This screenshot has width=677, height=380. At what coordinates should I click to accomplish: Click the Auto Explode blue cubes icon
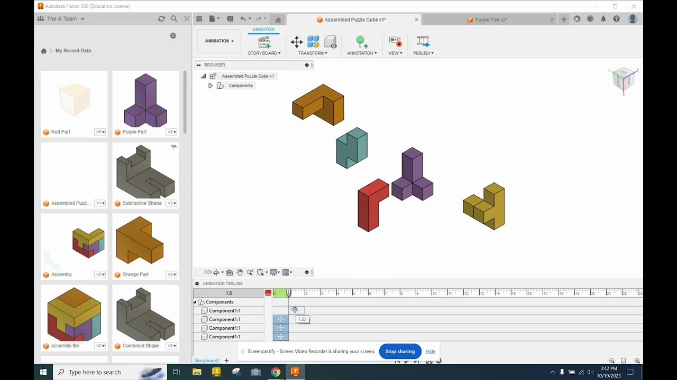click(x=313, y=42)
